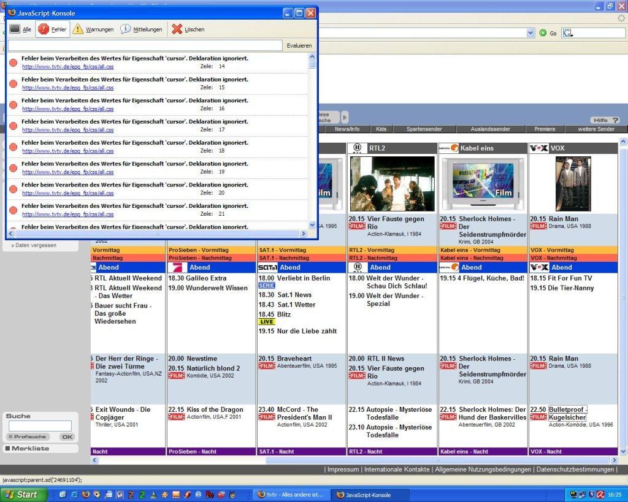628x502 pixels.
Task: Click the red error icon for Zeile 19
Action: click(x=13, y=168)
